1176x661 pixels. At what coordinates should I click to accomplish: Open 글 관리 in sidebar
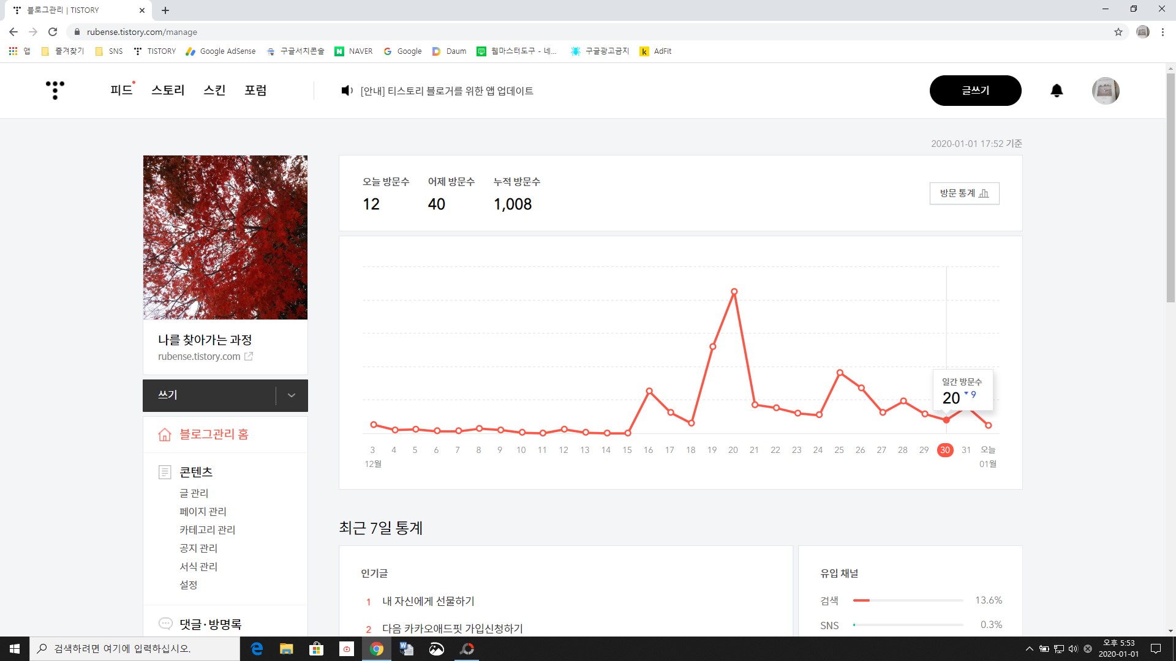pyautogui.click(x=194, y=493)
